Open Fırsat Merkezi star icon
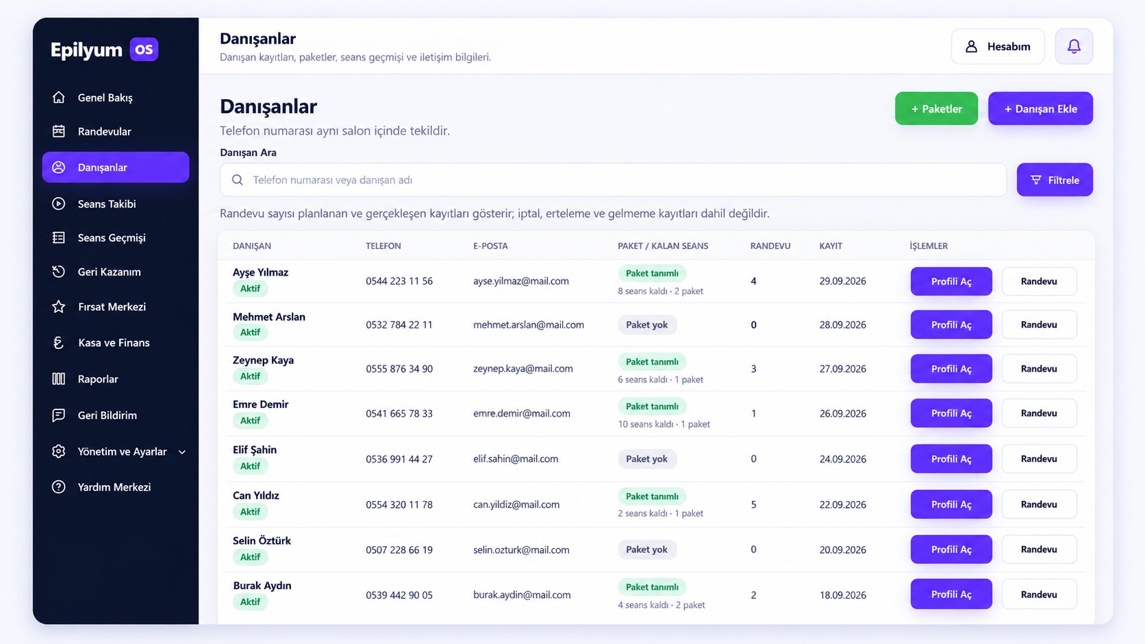This screenshot has height=644, width=1145. (x=59, y=307)
